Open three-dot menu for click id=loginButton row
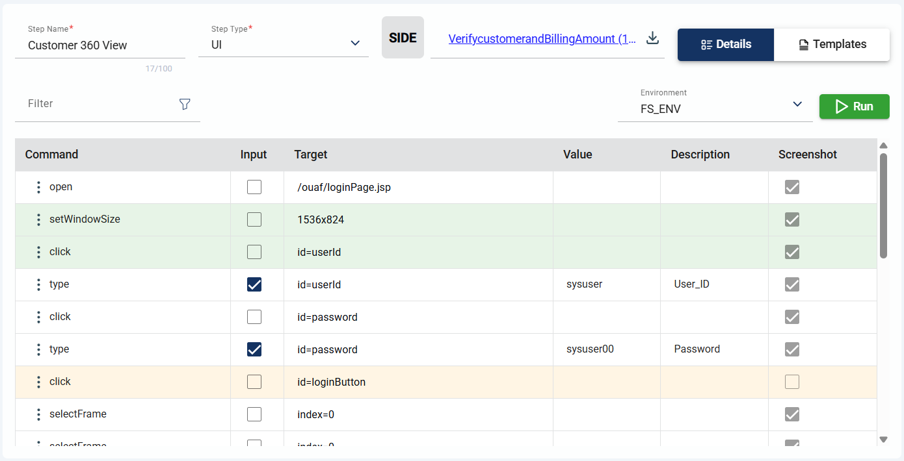This screenshot has height=461, width=904. click(38, 382)
